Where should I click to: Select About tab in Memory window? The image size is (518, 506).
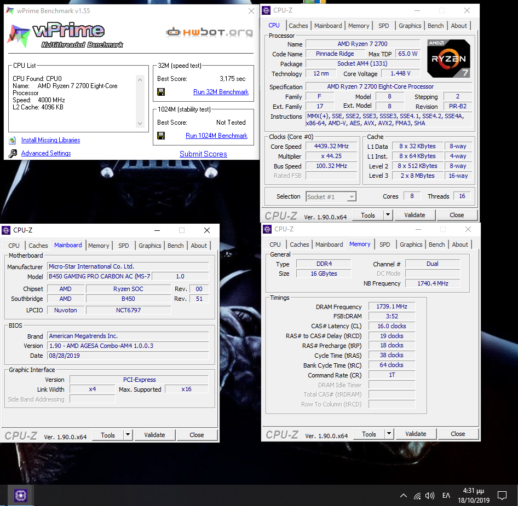[x=460, y=245]
